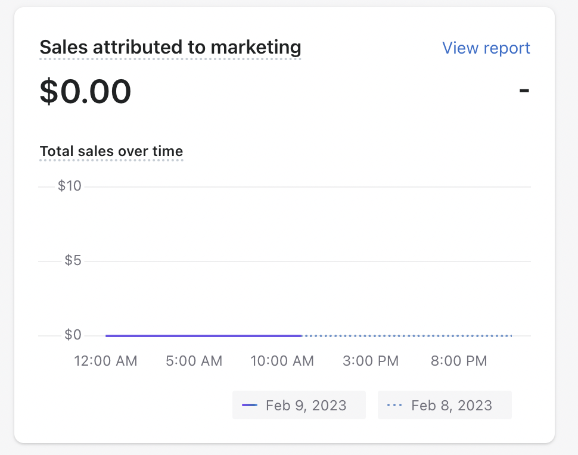Click the 3:00 PM x-axis label
Viewport: 578px width, 455px height.
click(x=371, y=361)
